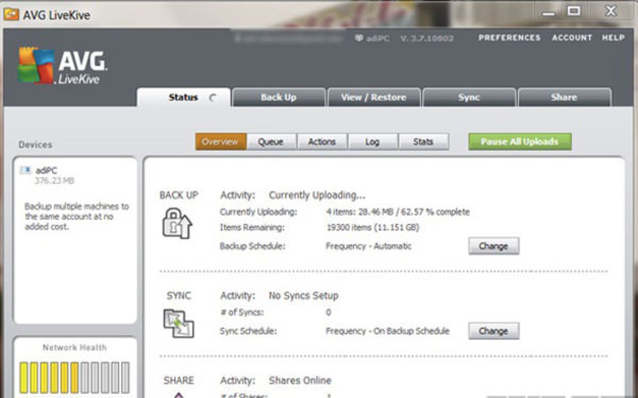
Task: Click '19300 items (11.151 GB)' text
Action: click(x=373, y=228)
